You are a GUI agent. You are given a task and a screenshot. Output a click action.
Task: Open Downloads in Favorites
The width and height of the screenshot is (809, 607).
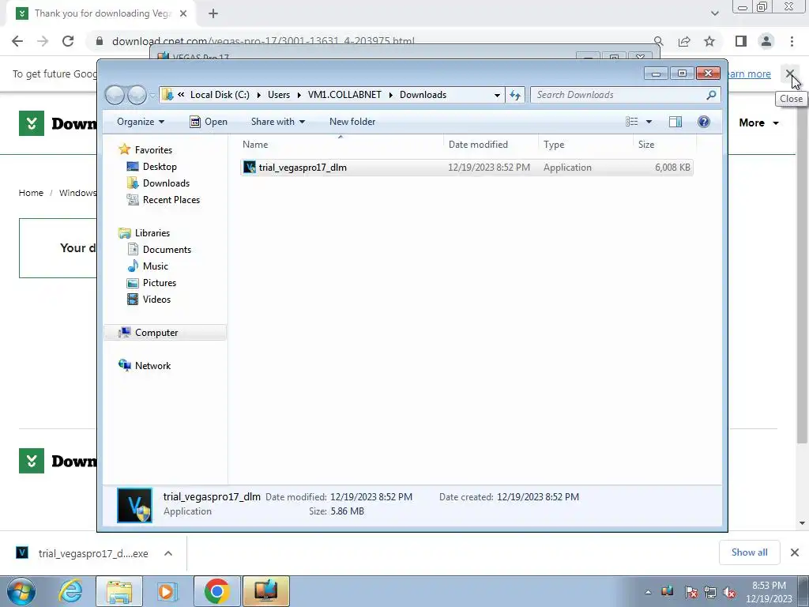[166, 183]
